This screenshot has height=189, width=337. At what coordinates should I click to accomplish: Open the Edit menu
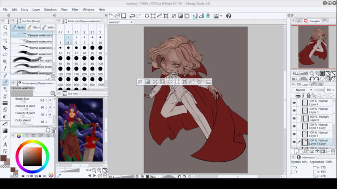click(x=14, y=10)
